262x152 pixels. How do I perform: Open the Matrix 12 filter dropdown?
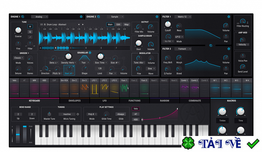coord(183,17)
